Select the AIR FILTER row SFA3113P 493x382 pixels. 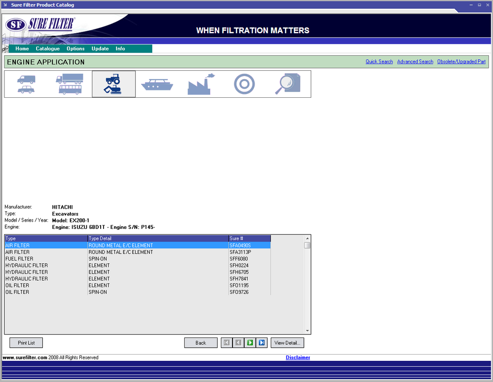point(138,252)
